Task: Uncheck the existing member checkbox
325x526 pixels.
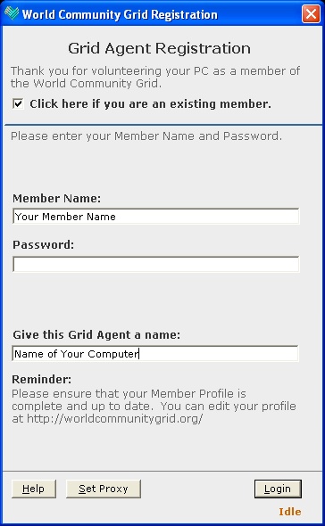Action: point(18,103)
